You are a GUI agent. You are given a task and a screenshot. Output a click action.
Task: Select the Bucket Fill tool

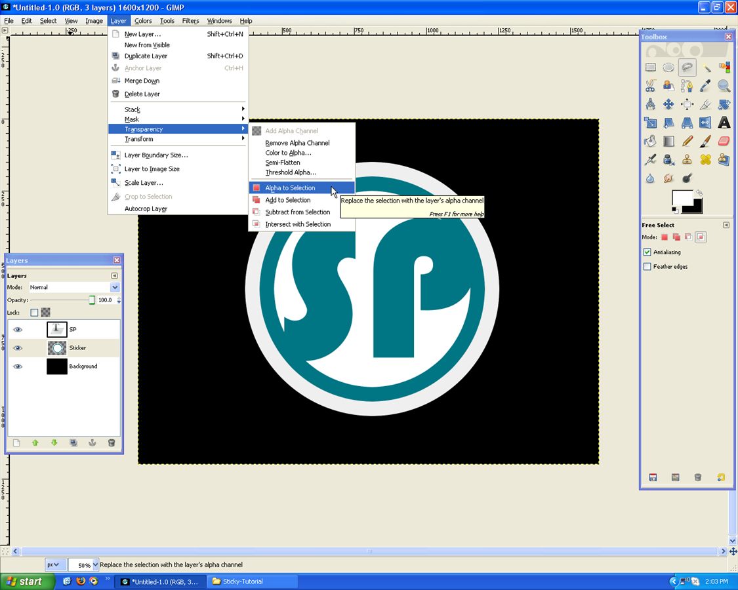point(651,141)
